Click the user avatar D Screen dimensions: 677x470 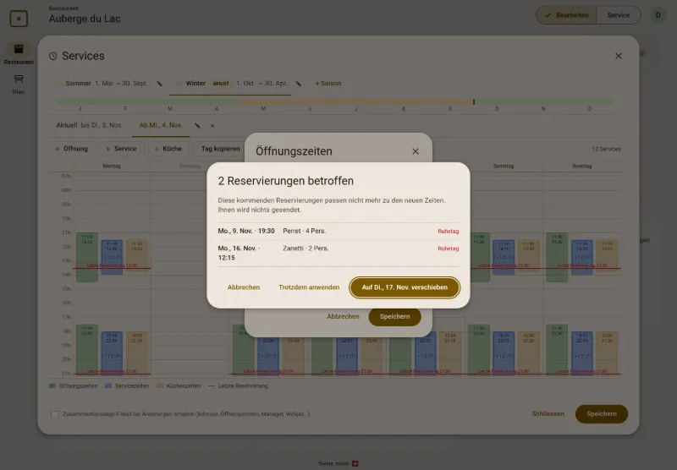[658, 15]
